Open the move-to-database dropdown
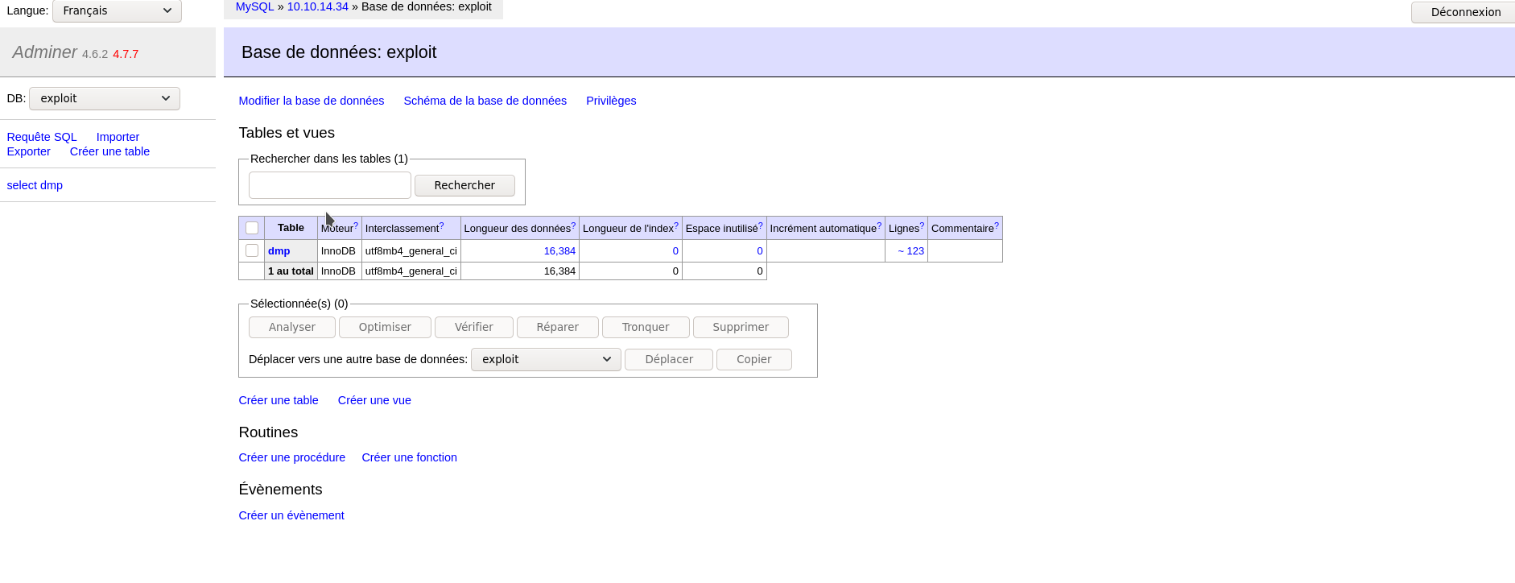The width and height of the screenshot is (1515, 583). click(546, 359)
